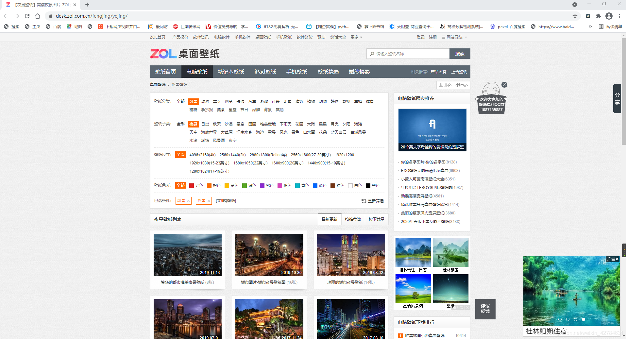Close the ZOL wallpaper browser tab

tap(75, 5)
